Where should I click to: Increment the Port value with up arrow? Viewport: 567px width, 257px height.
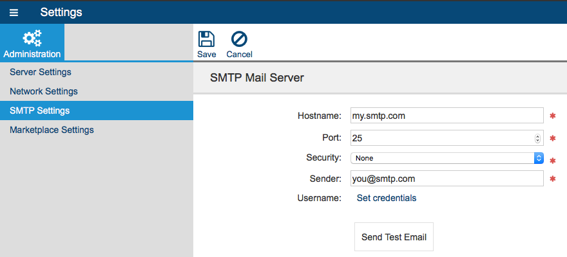pyautogui.click(x=538, y=136)
